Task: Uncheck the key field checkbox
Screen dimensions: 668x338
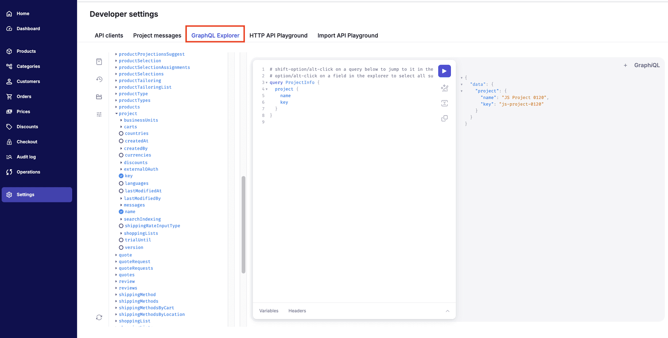Action: 121,176
